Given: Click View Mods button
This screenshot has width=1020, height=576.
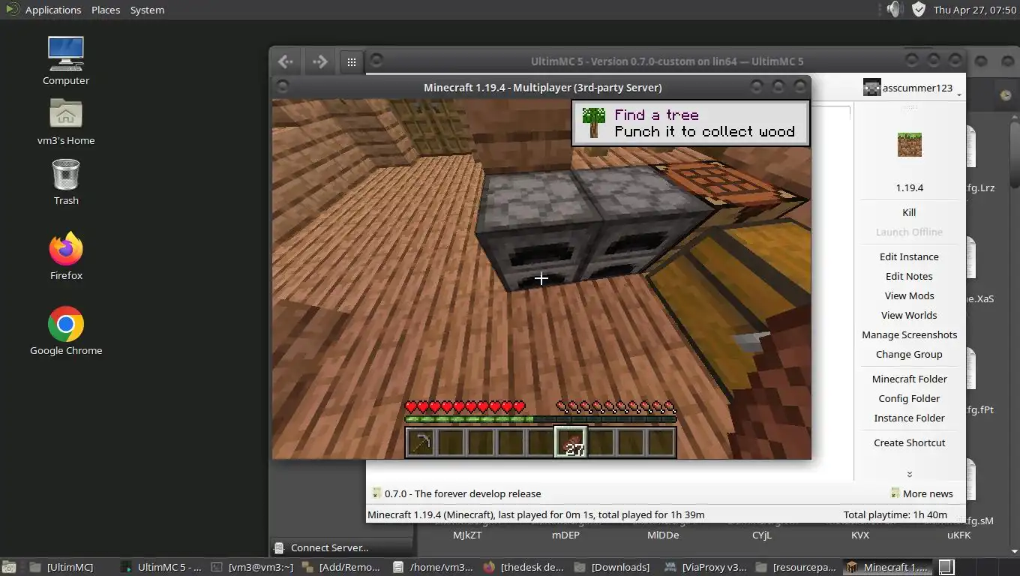Looking at the screenshot, I should (x=909, y=295).
